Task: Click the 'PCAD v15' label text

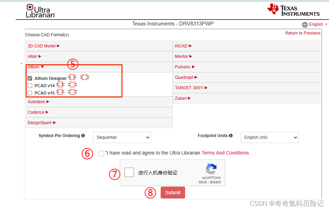Action: 44,93
